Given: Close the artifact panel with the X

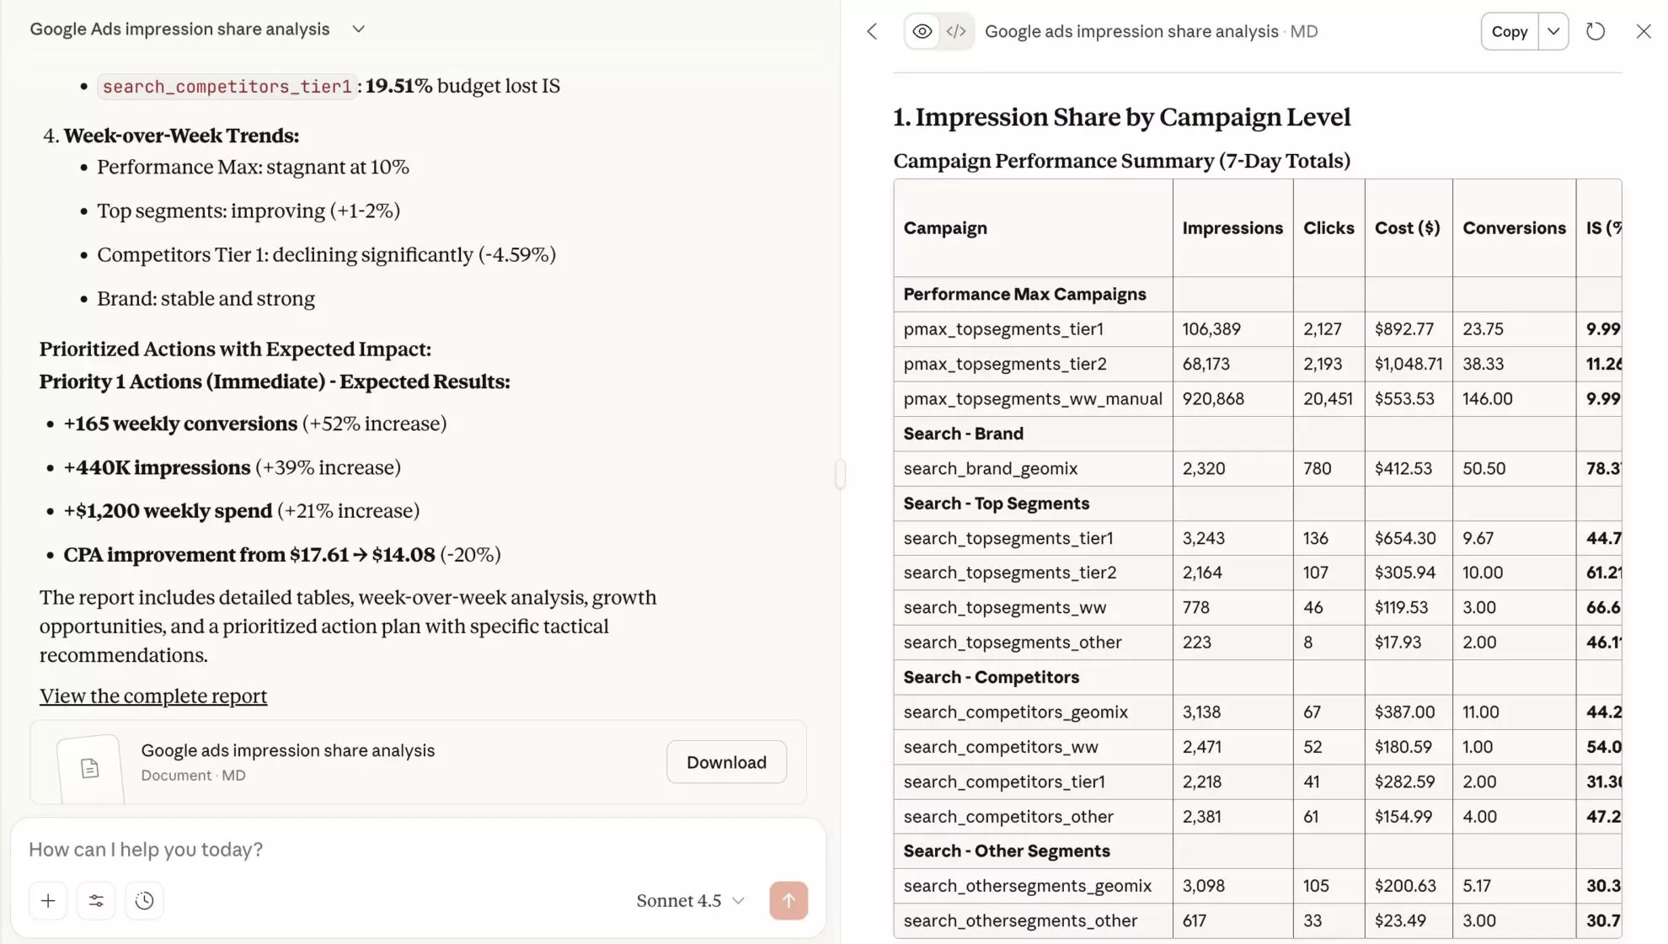Looking at the screenshot, I should click(1644, 31).
